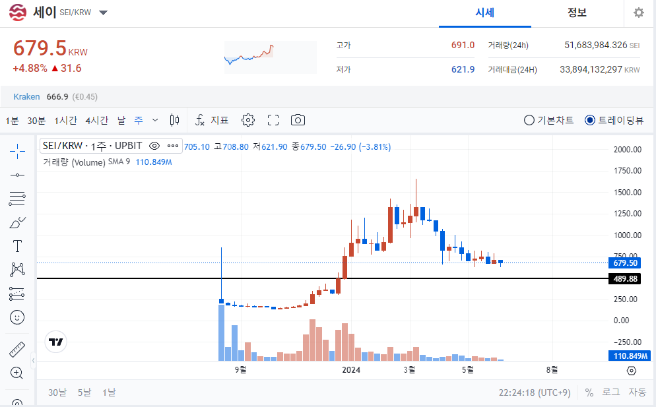This screenshot has height=407, width=656.
Task: Enter fullscreen mode on the chart
Action: 273,119
